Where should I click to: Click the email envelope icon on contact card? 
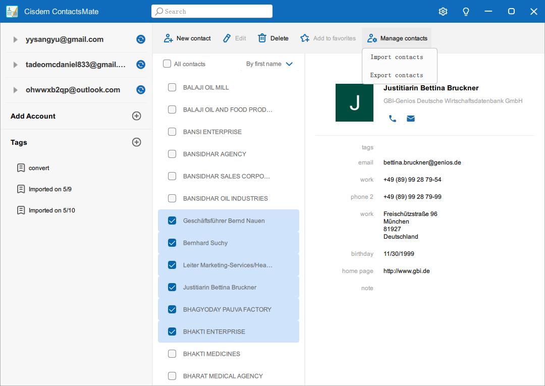tap(411, 119)
